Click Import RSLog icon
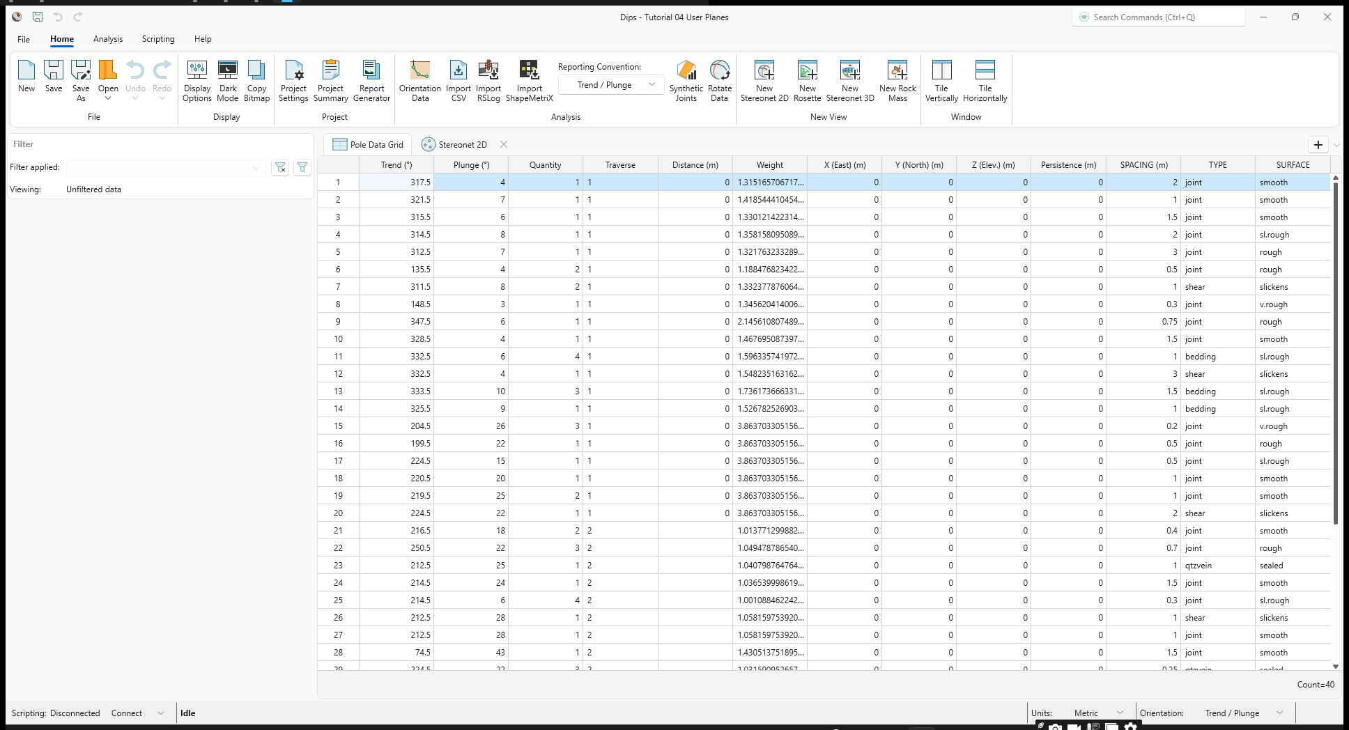The width and height of the screenshot is (1349, 730). pos(488,81)
